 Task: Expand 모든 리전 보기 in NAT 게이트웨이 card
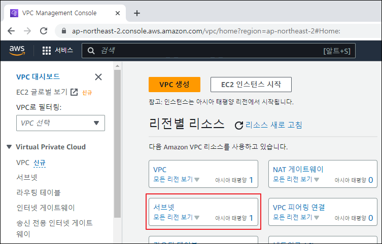tap(296, 179)
